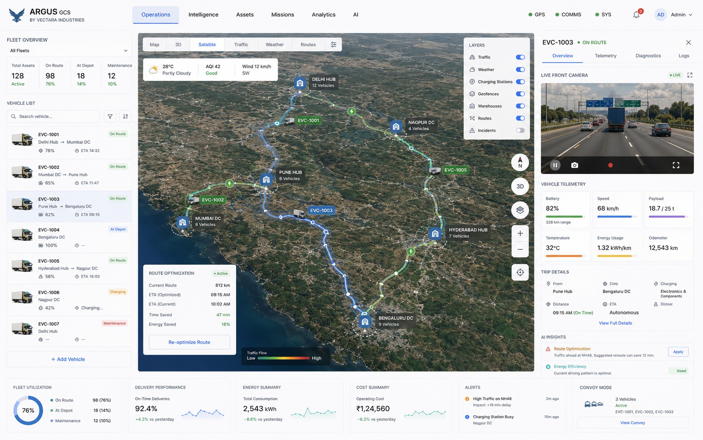Image resolution: width=703 pixels, height=440 pixels.
Task: Click charging station marker near Mumbai route
Action: point(229,183)
